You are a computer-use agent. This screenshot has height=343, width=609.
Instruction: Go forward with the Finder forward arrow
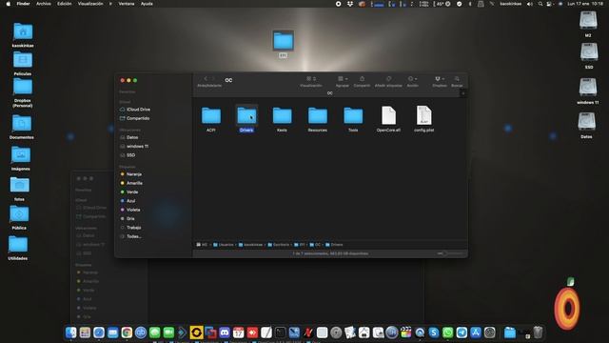213,79
